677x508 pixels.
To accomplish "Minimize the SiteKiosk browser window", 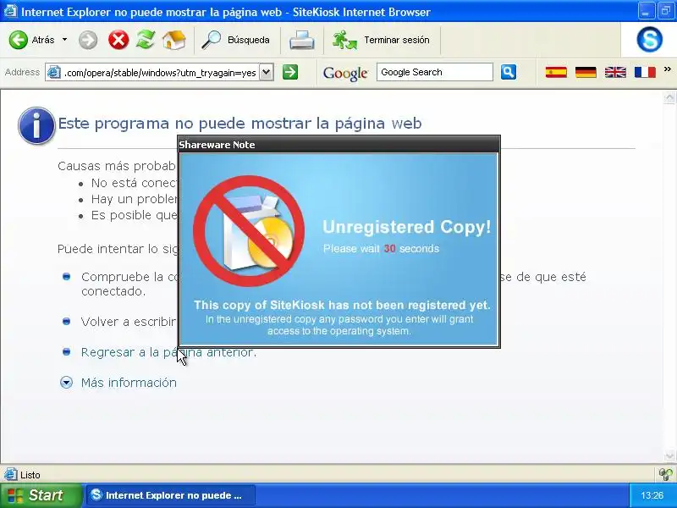I will click(646, 12).
